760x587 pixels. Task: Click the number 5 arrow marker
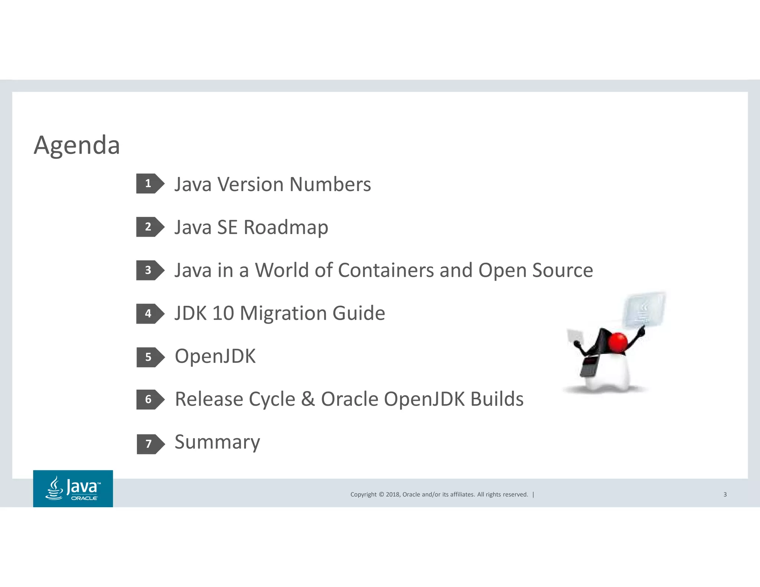coord(150,357)
